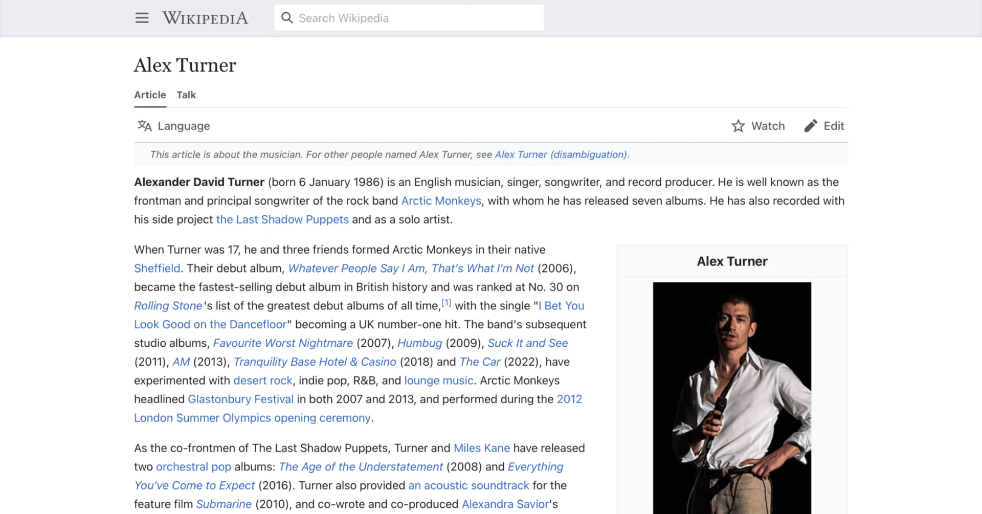Click the Watch star icon
982x514 pixels.
coord(738,126)
